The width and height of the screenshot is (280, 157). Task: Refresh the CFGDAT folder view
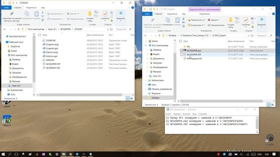tap(111, 29)
